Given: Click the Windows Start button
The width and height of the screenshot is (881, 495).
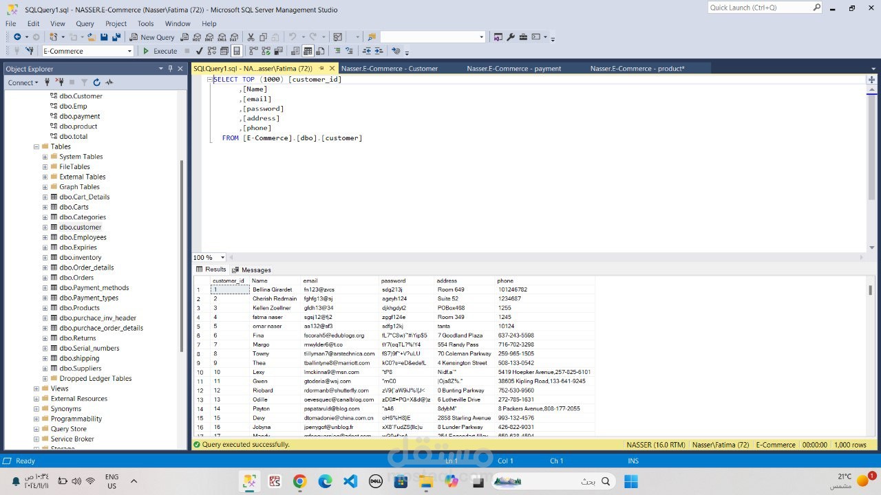Looking at the screenshot, I should (630, 481).
